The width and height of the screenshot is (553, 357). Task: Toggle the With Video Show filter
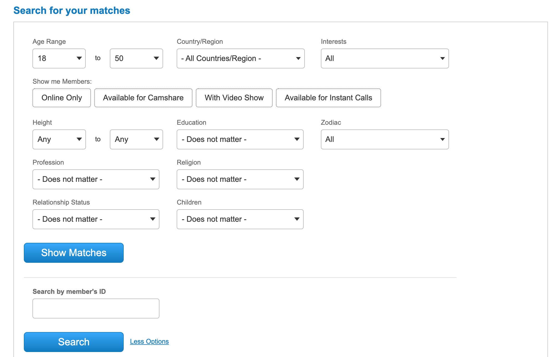(234, 98)
